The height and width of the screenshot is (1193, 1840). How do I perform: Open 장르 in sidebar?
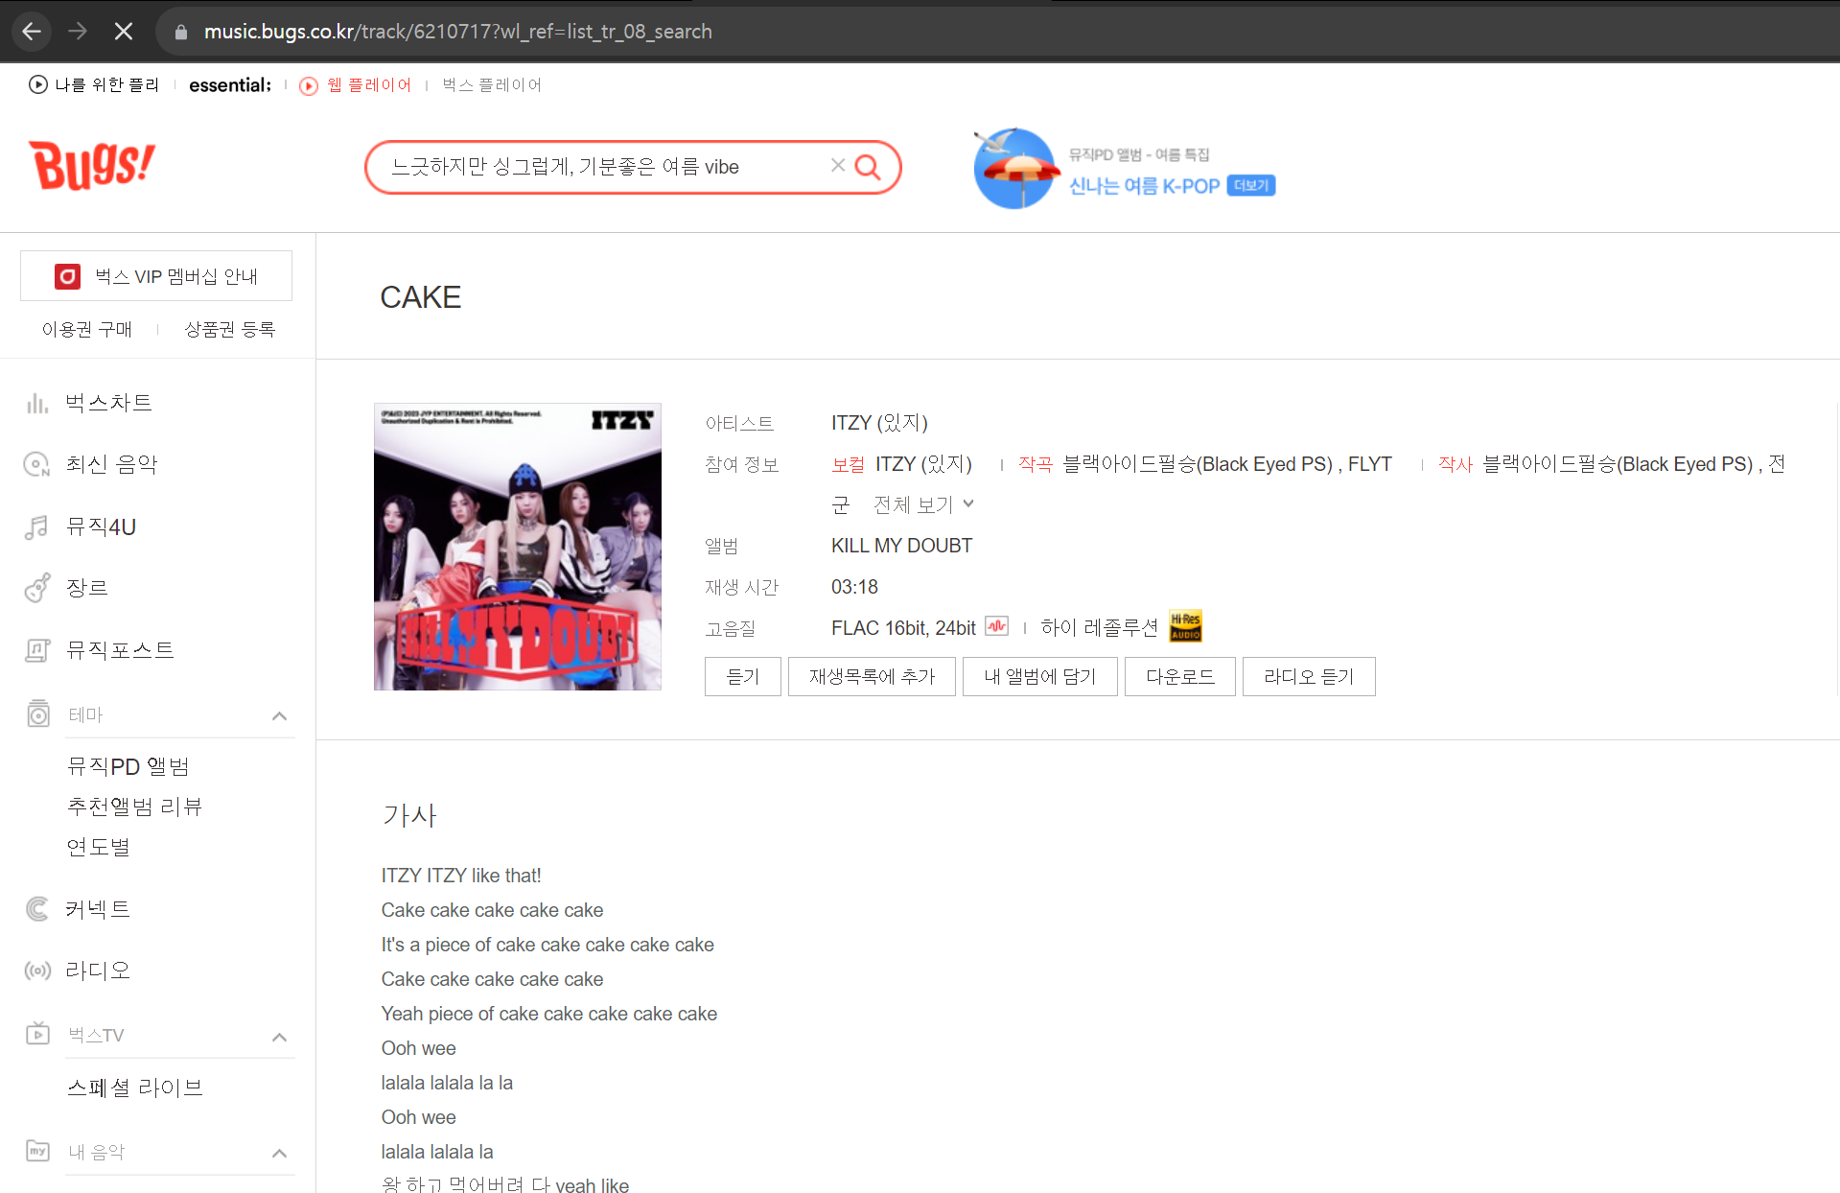tap(86, 588)
